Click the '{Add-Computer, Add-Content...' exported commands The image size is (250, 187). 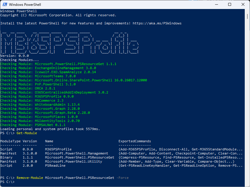point(180,153)
